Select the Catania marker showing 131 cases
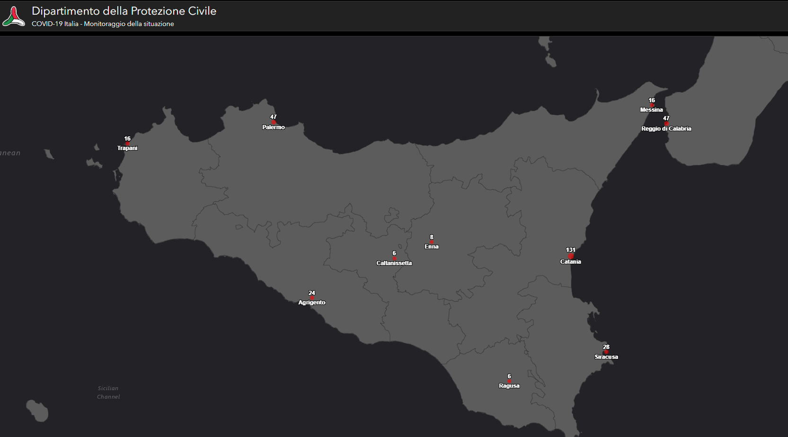788x437 pixels. coord(571,256)
